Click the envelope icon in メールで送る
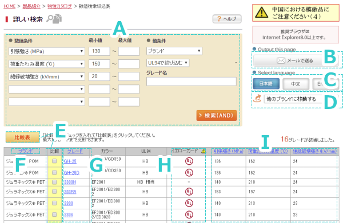Screen dimensions: 343x223 (281, 60)
